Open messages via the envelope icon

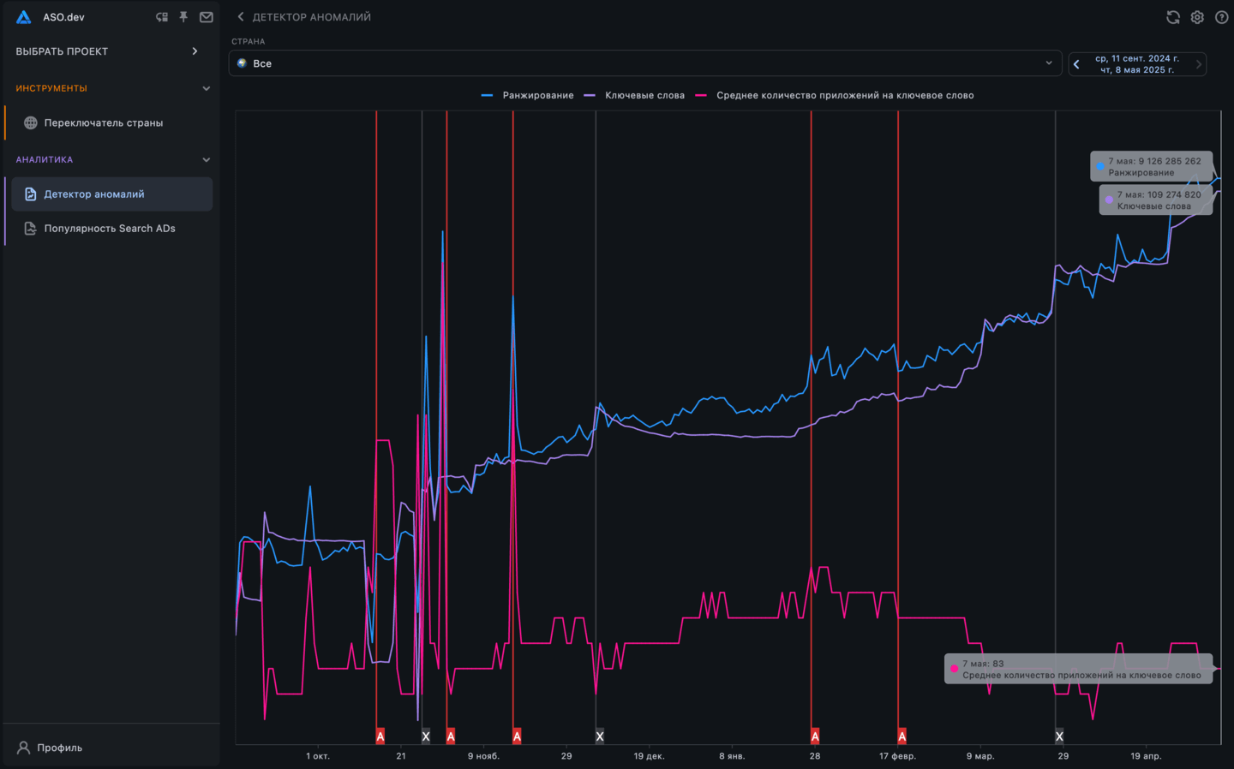point(206,16)
